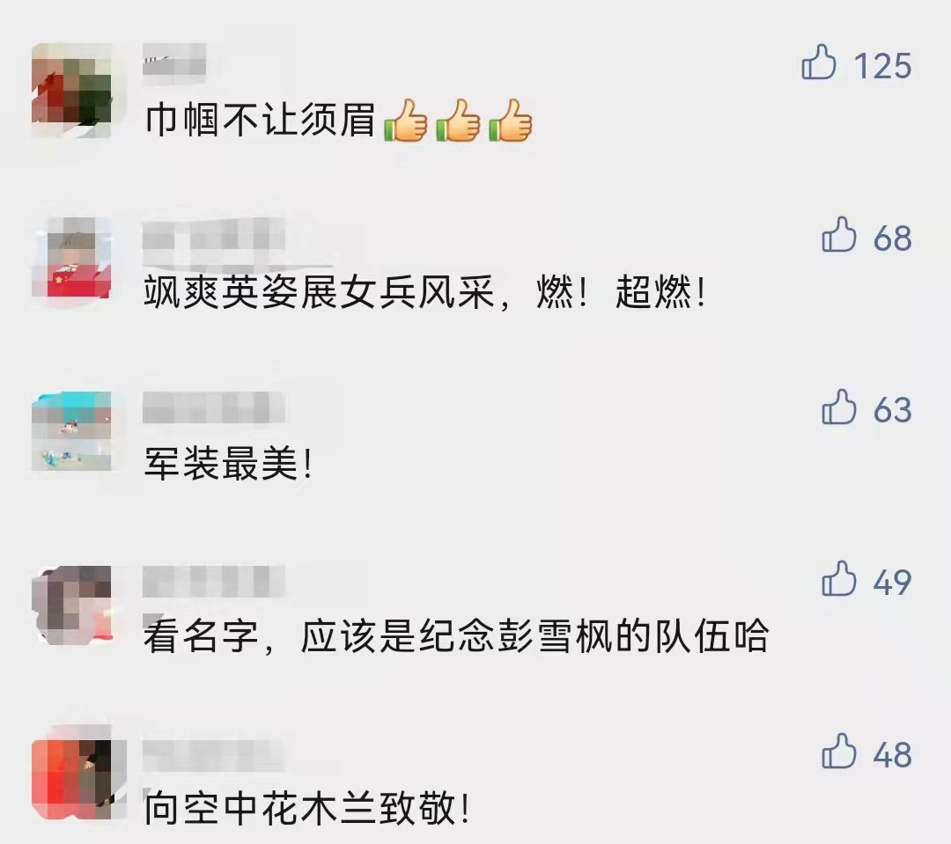This screenshot has height=844, width=951.
Task: Like the 向空中花木兰致敬 comment with 48 likes
Action: [839, 752]
